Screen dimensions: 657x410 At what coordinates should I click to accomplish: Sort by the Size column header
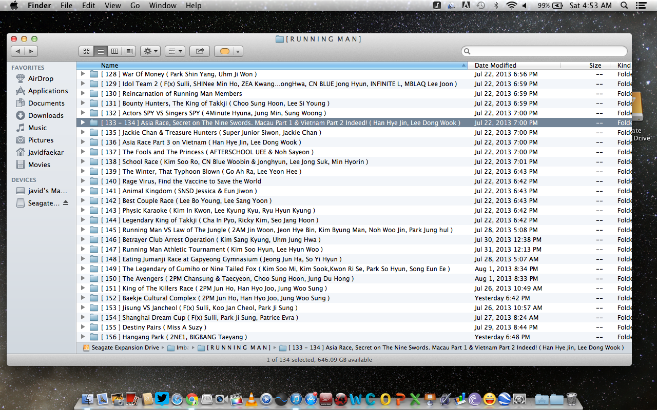point(585,65)
